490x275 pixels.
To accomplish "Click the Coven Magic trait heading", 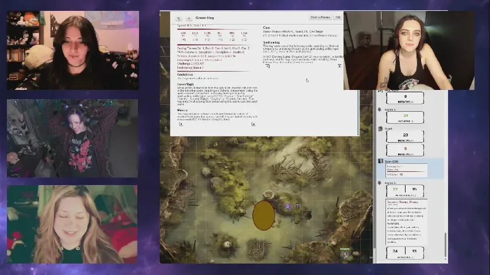I will (186, 84).
